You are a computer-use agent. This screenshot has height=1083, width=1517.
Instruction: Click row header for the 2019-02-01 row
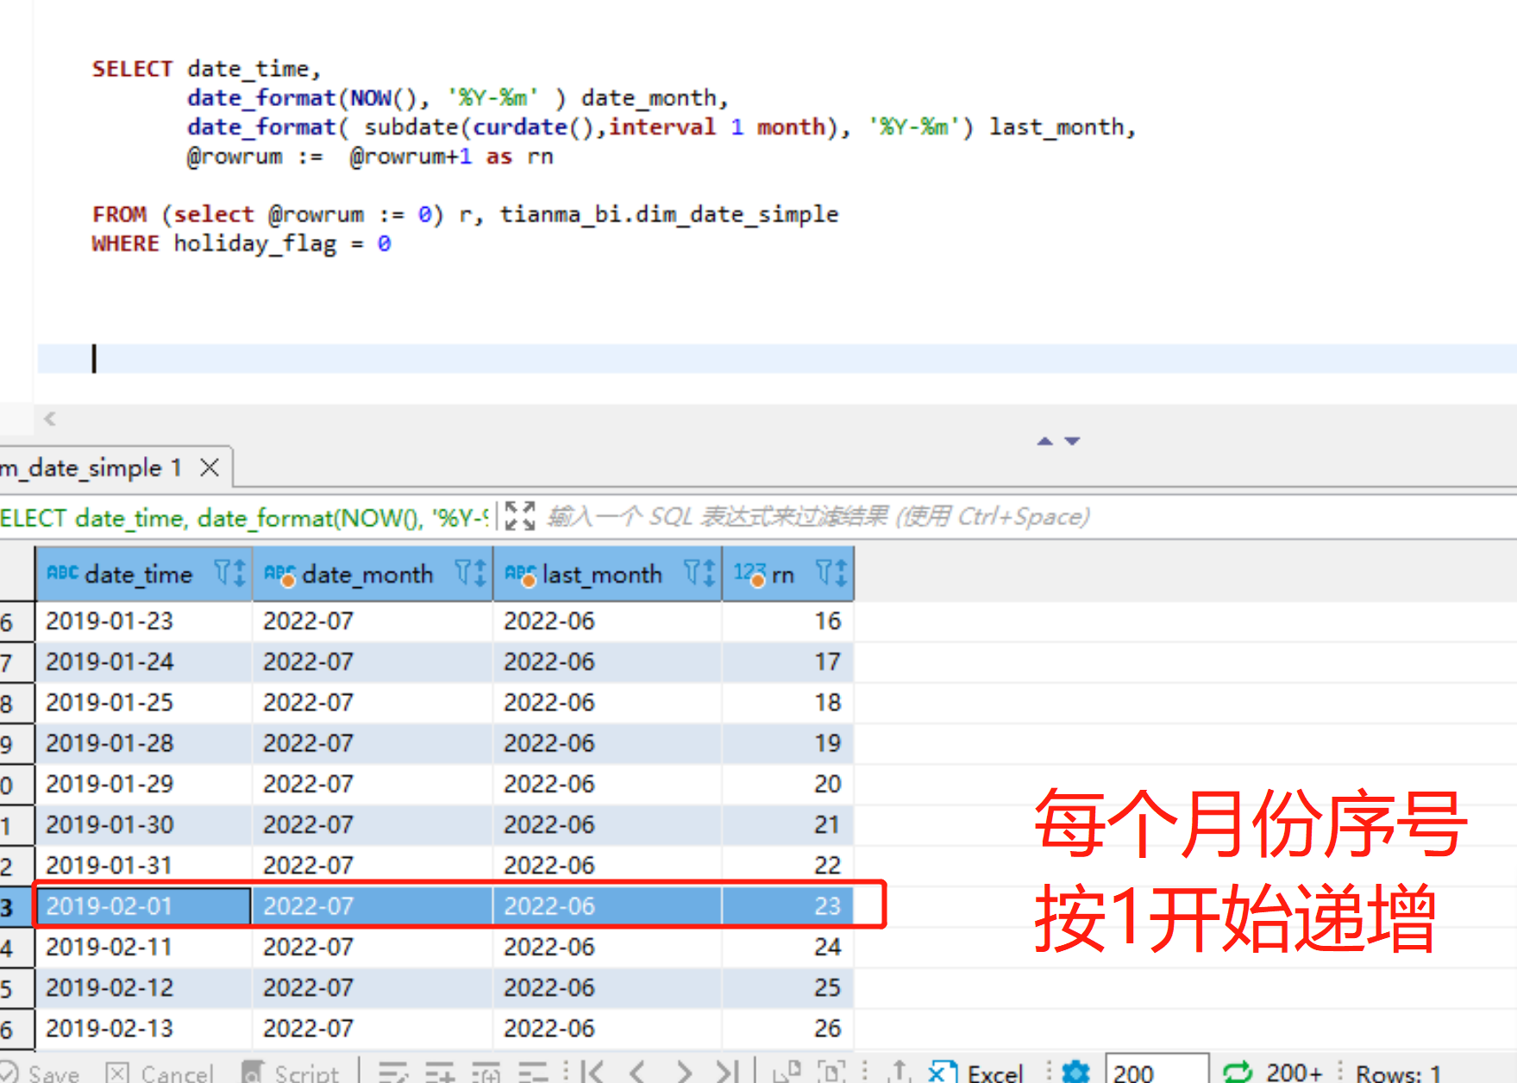[16, 906]
